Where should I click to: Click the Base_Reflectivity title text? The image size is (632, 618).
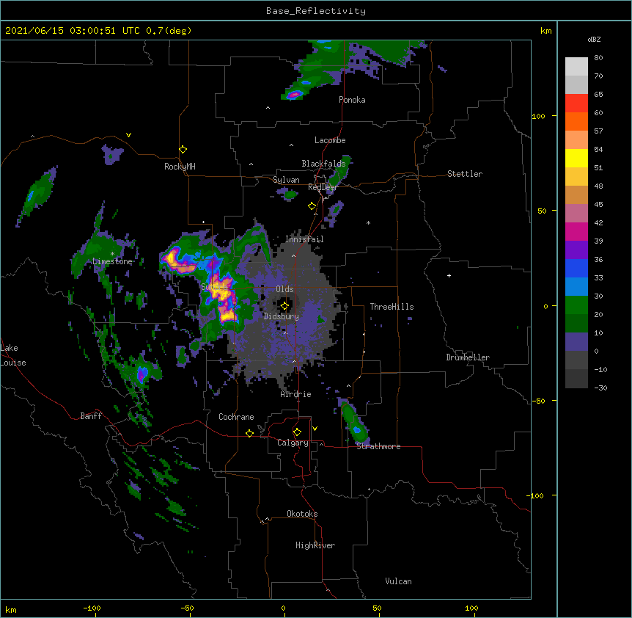(316, 11)
